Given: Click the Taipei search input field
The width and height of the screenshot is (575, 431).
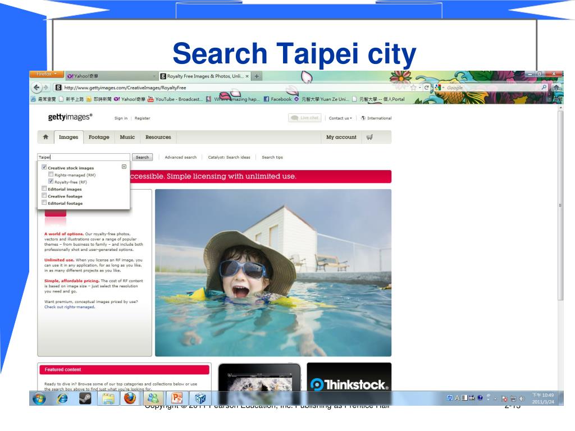Looking at the screenshot, I should pyautogui.click(x=84, y=157).
